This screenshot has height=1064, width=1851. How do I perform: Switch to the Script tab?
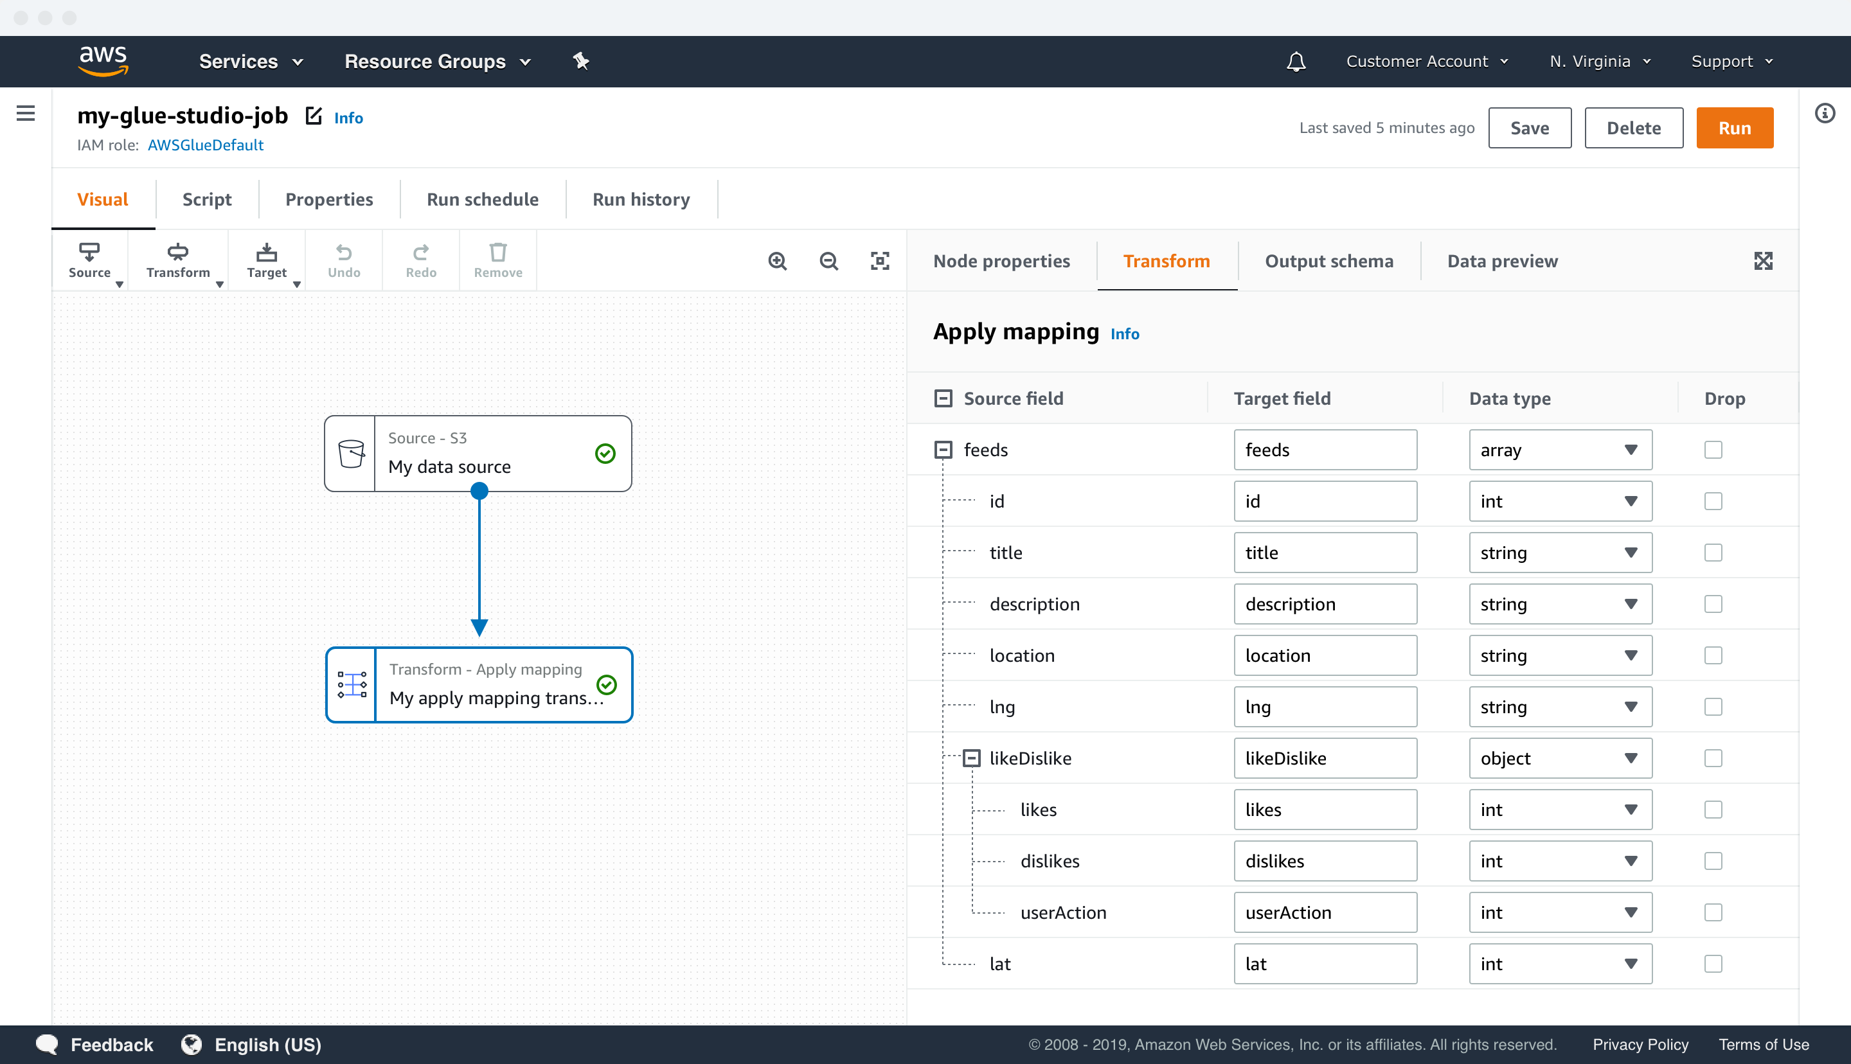tap(207, 199)
